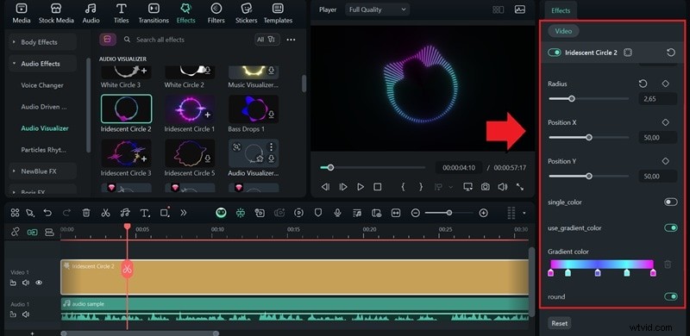Screen dimensions: 690x336
Task: Download the Iridescent Circle 5 effect
Action: pos(207,159)
